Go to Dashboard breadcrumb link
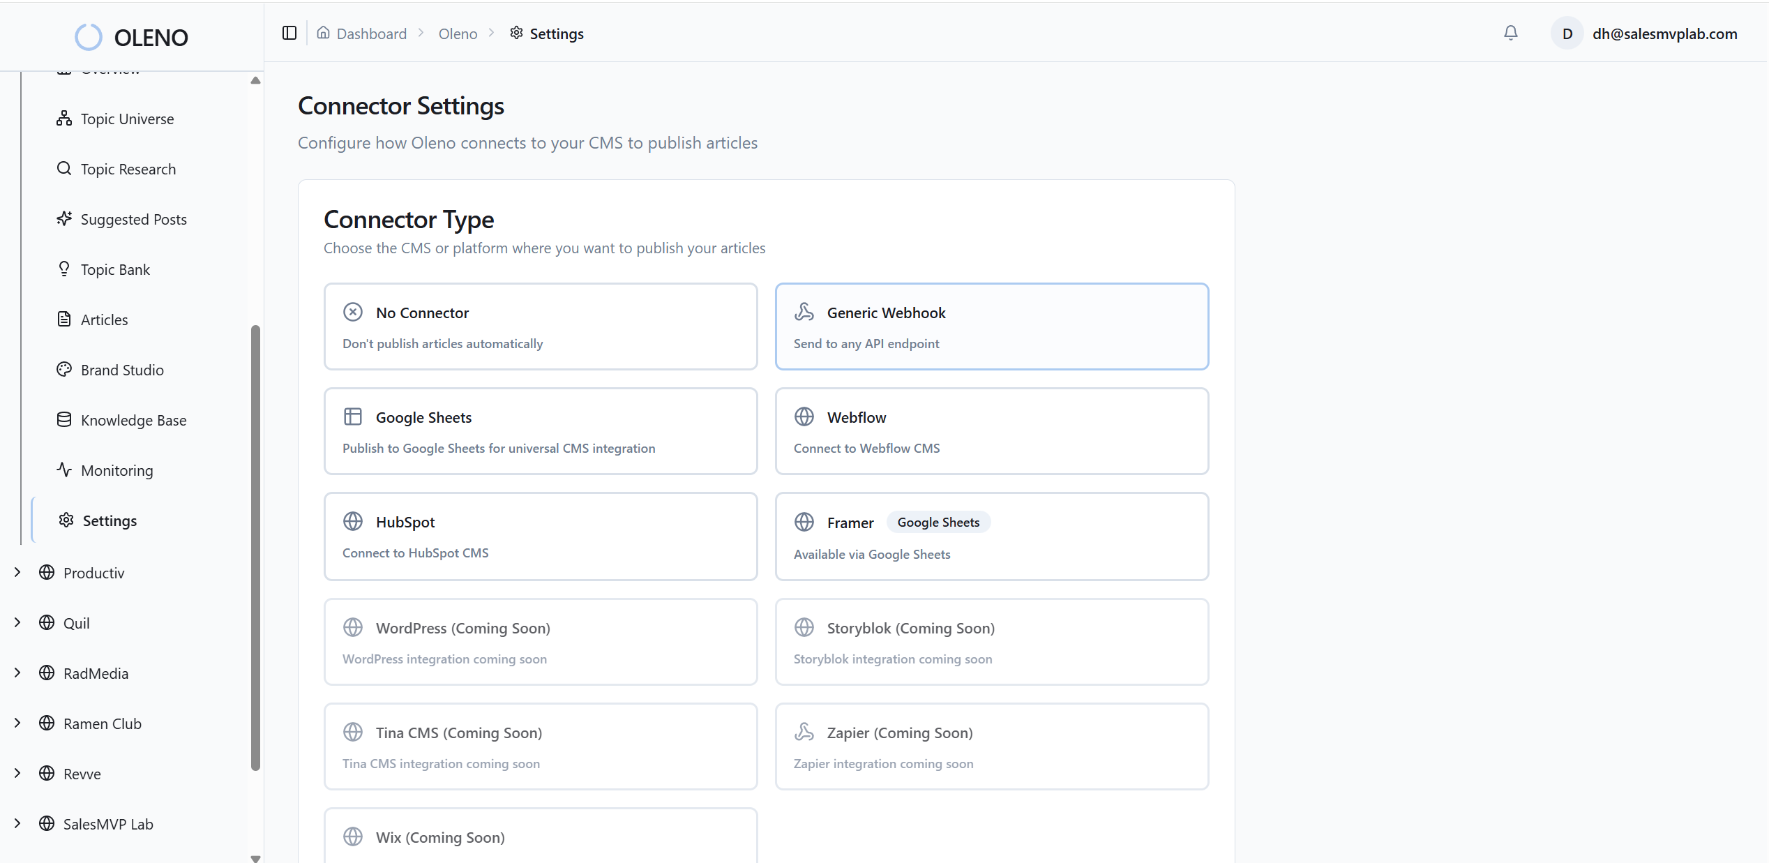 click(371, 33)
